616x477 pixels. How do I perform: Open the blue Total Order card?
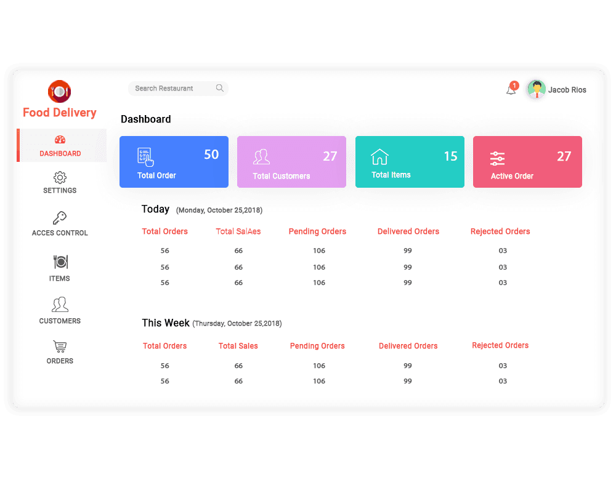pyautogui.click(x=174, y=162)
